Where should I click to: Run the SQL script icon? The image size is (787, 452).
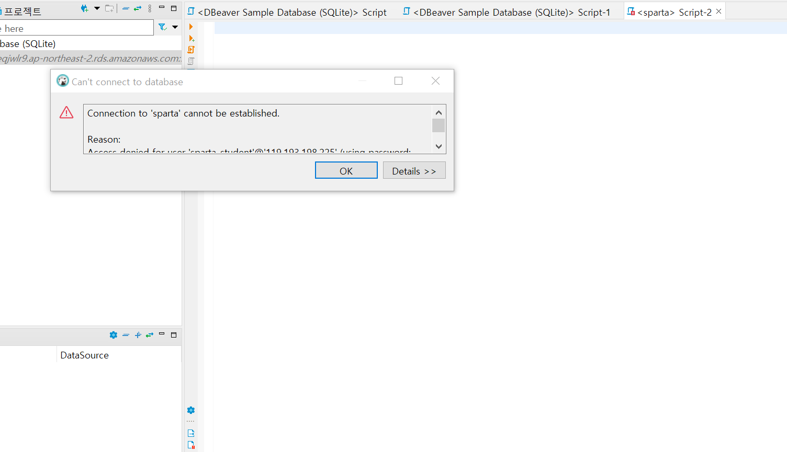[x=191, y=50]
